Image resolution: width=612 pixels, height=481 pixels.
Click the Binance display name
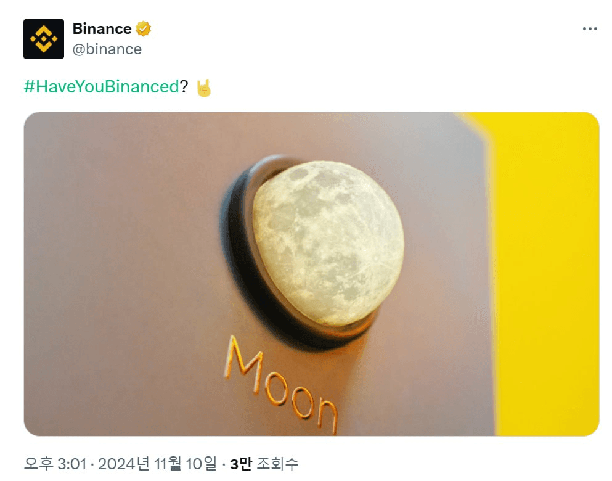pos(102,28)
